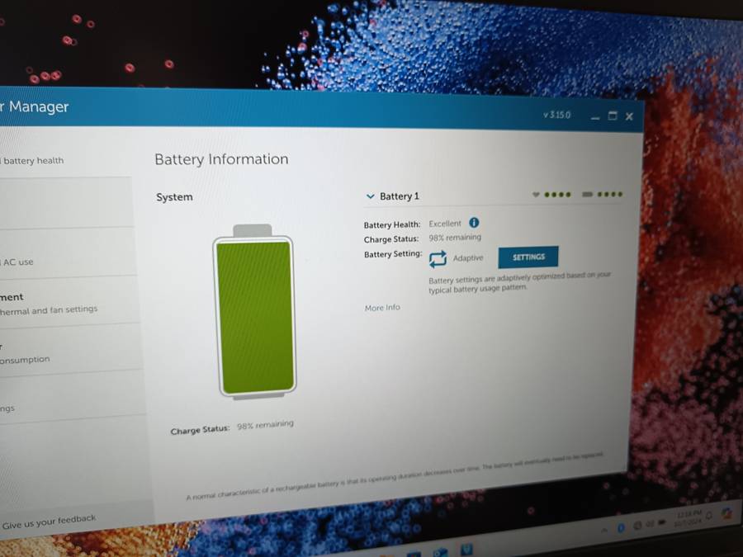Viewport: 743px width, 557px height.
Task: Collapse the Battery 1 section chevron
Action: [371, 196]
